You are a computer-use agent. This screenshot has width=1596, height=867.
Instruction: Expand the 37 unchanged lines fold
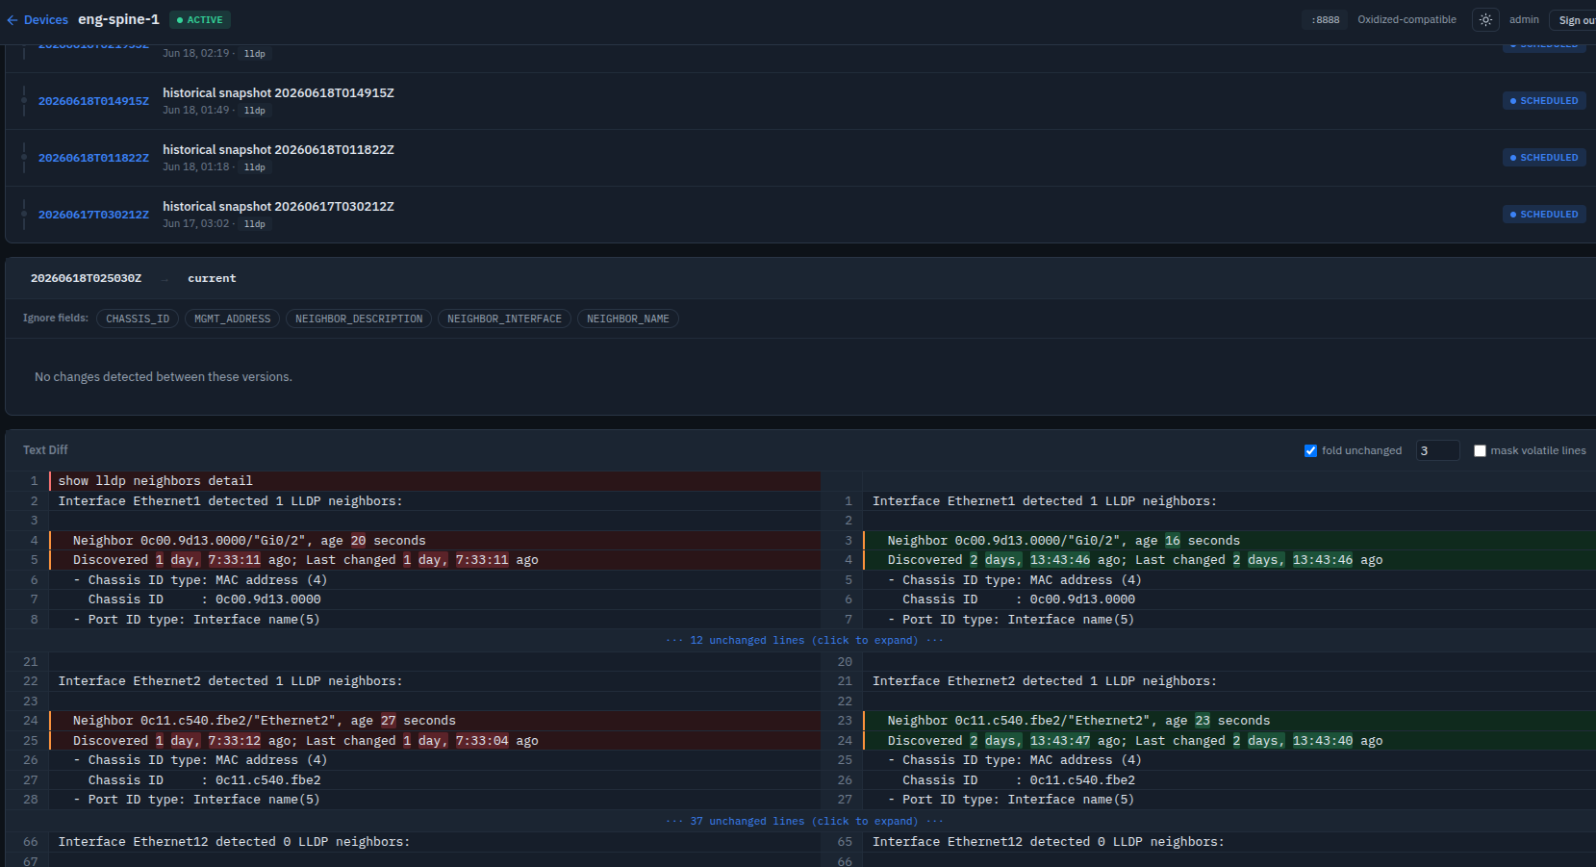point(804,821)
